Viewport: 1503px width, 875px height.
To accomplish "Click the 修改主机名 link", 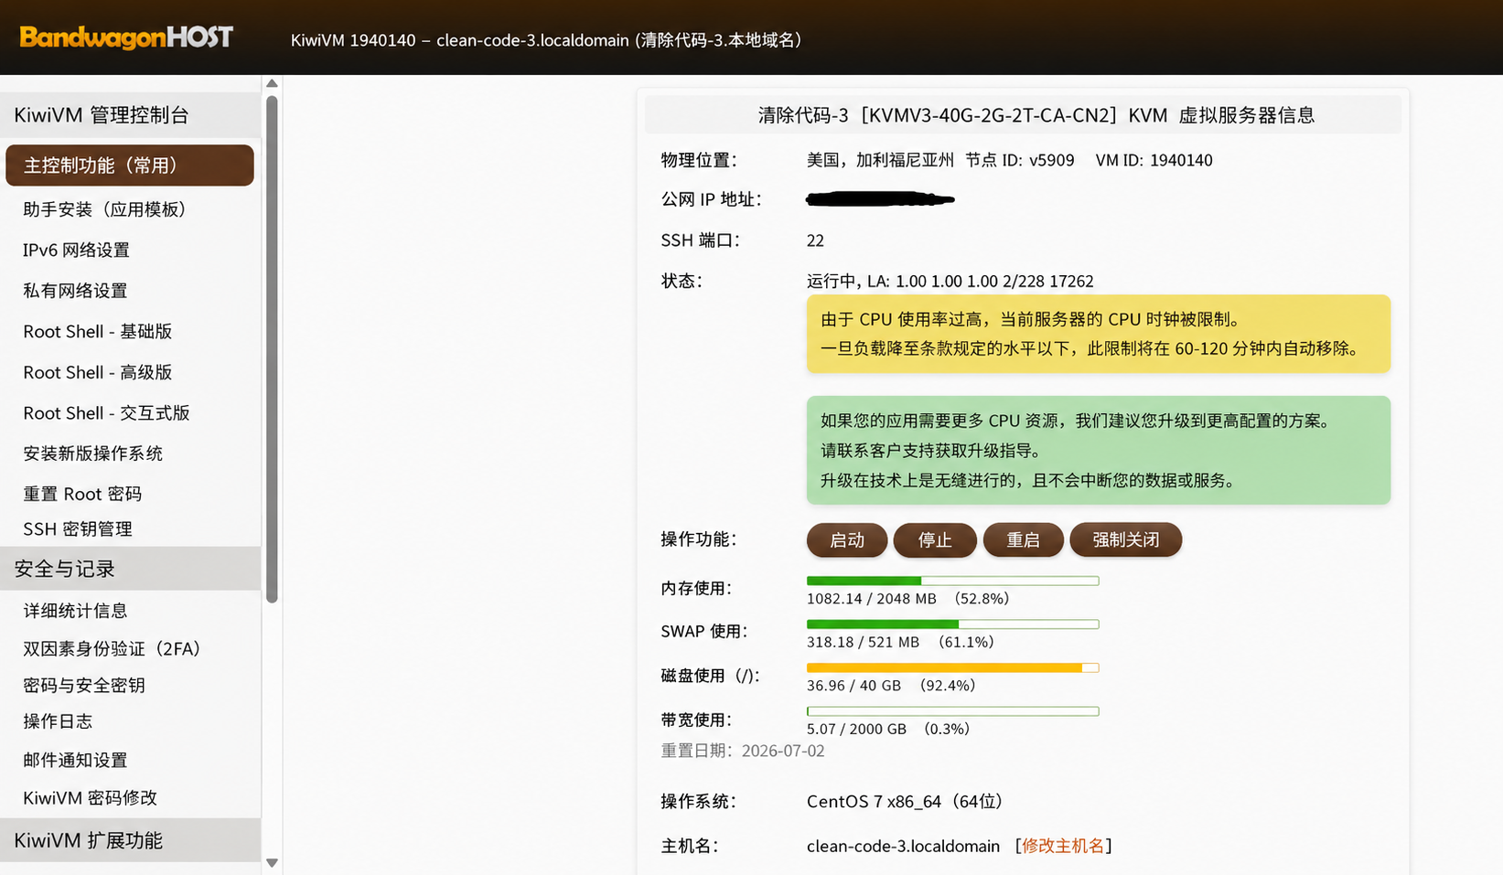I will (x=1063, y=846).
